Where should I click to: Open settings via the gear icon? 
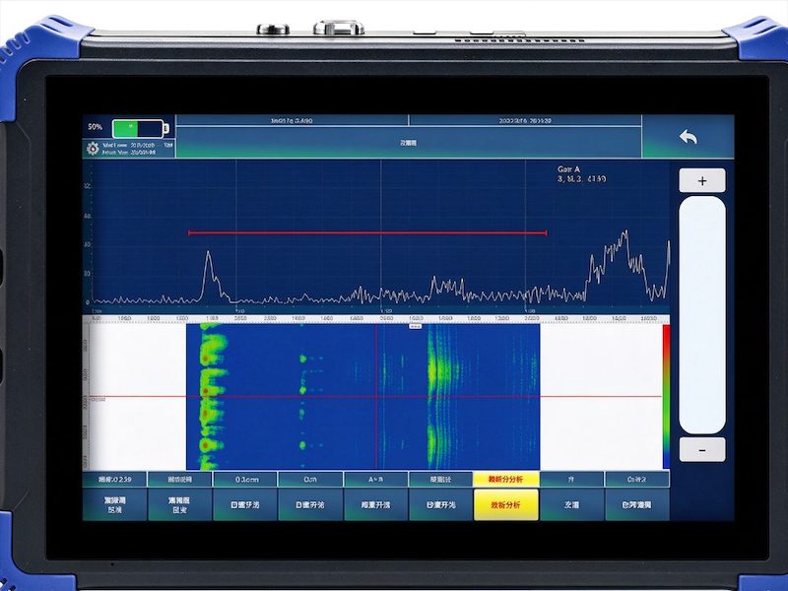tap(93, 149)
